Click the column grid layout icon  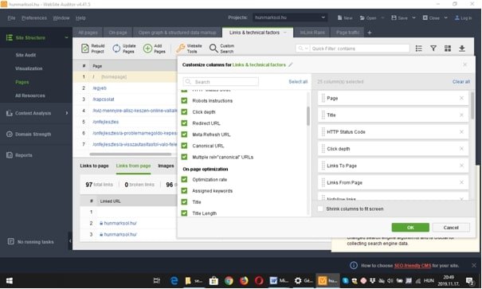(448, 49)
